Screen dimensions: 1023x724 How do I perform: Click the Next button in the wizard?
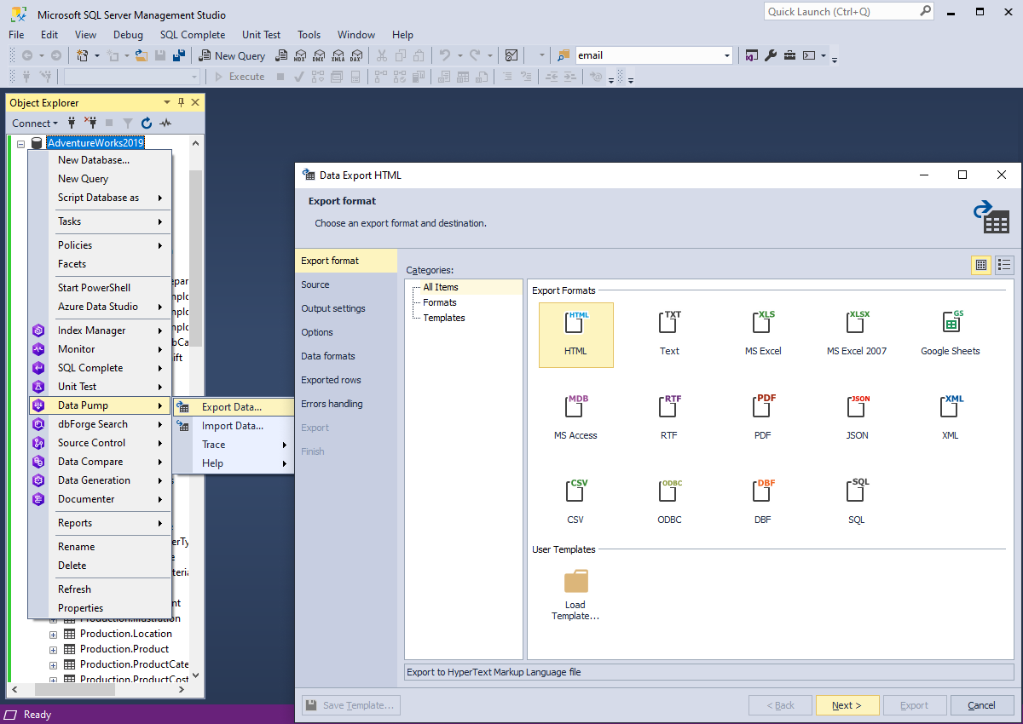pos(847,704)
